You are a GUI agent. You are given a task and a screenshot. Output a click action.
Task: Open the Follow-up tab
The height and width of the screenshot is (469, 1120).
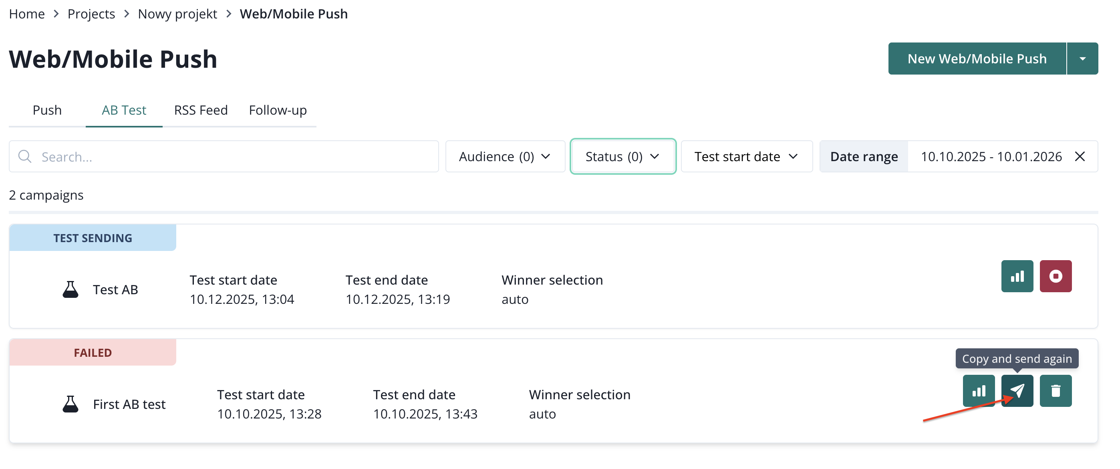(x=277, y=110)
